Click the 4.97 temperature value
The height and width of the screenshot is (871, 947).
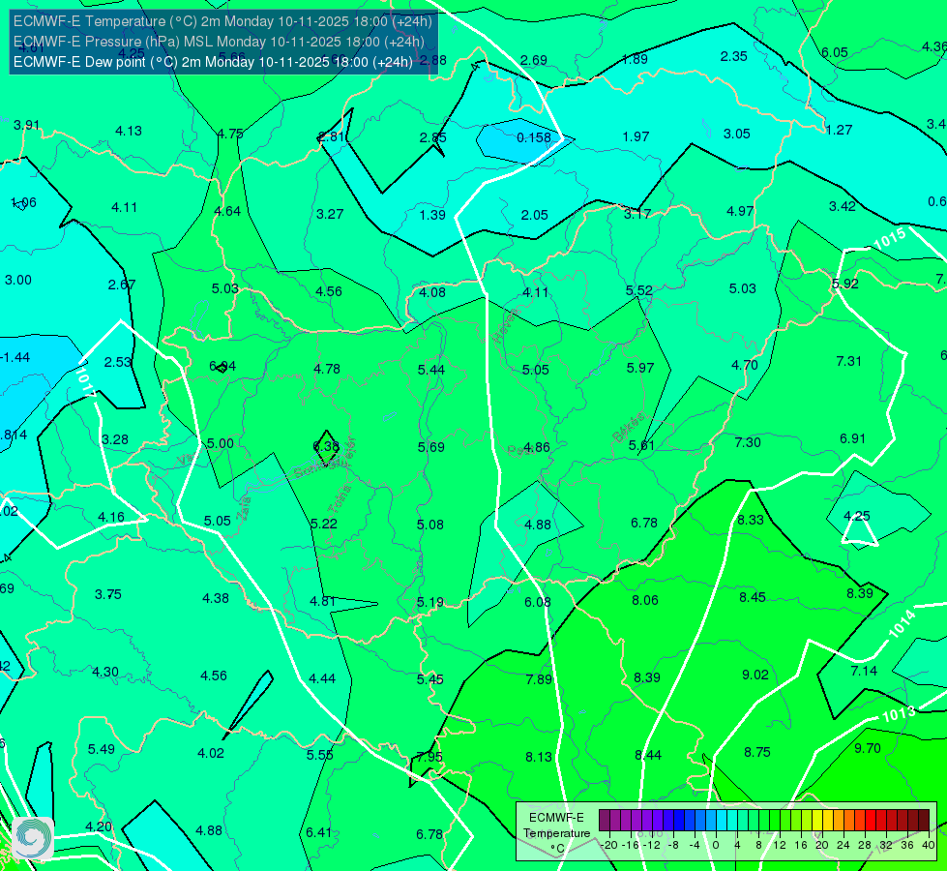click(740, 211)
